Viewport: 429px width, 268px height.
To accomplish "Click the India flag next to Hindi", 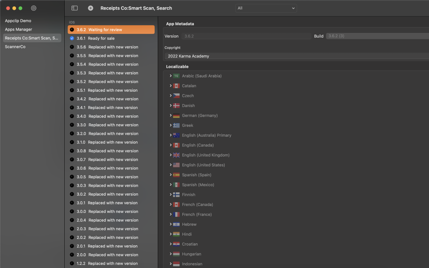I will (x=176, y=234).
